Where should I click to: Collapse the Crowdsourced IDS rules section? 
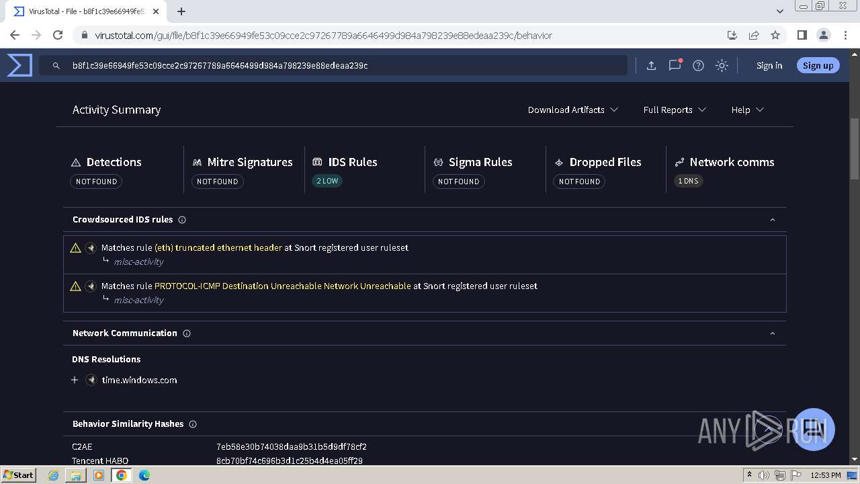click(772, 220)
